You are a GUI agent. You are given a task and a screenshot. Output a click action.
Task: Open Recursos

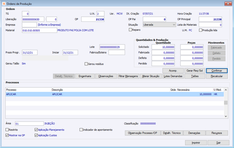[x=217, y=133]
